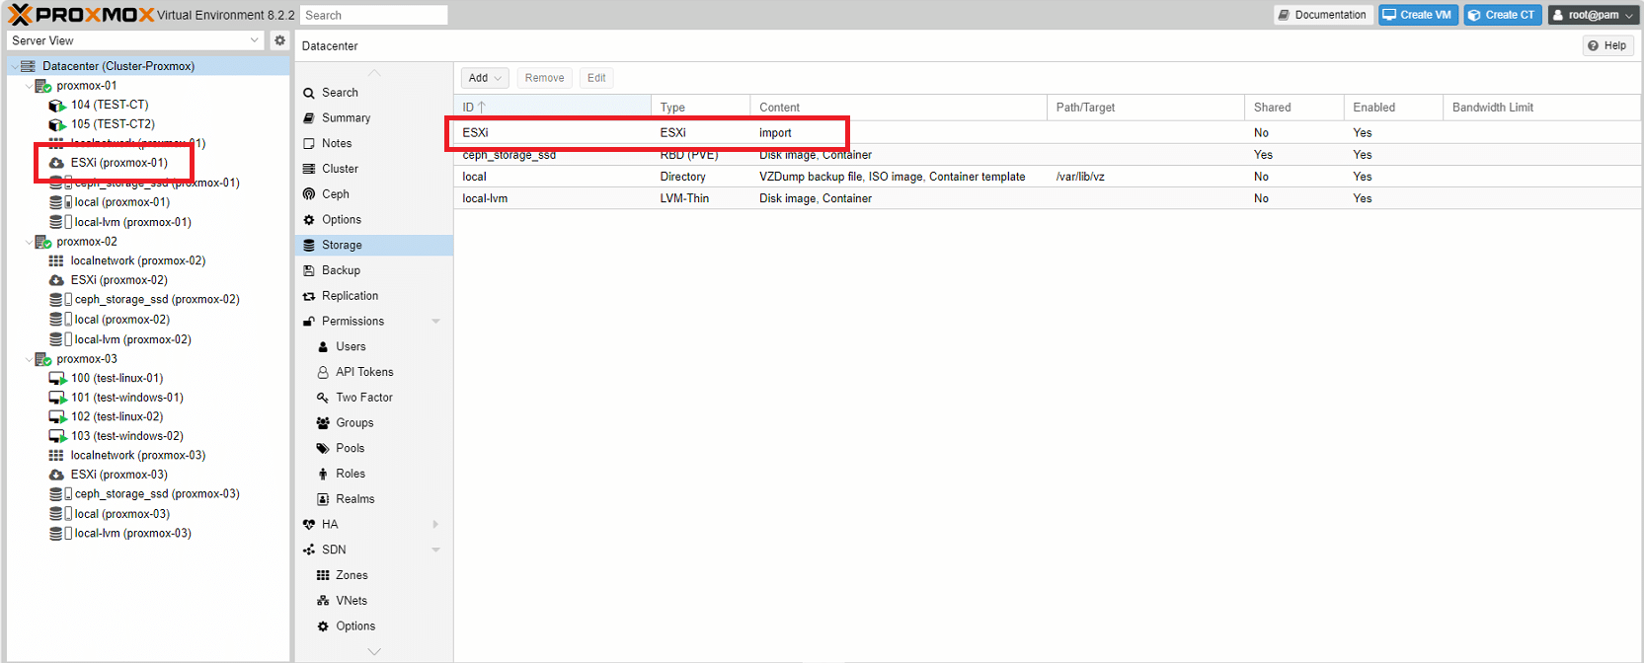Click the Edit storage button
This screenshot has height=663, width=1644.
(x=596, y=78)
